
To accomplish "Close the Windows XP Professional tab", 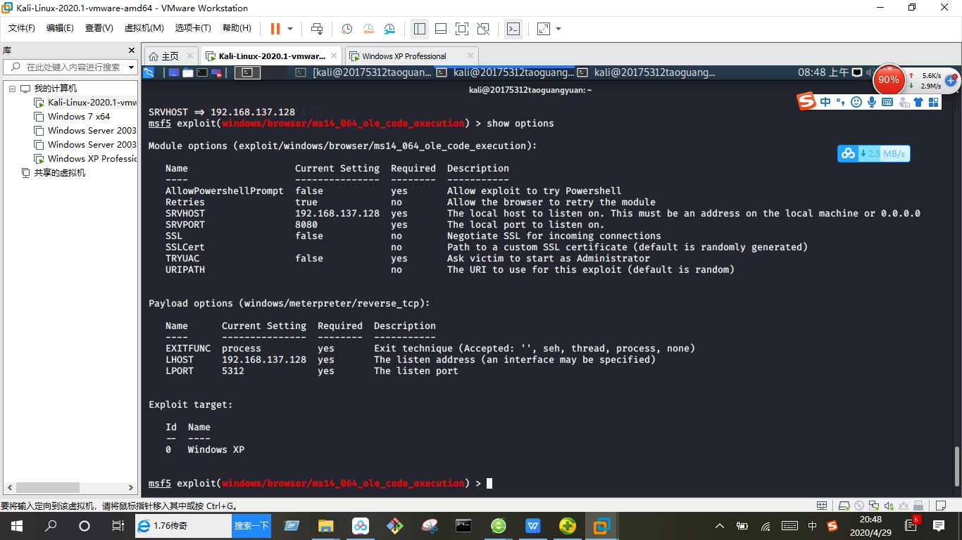I will coord(470,56).
